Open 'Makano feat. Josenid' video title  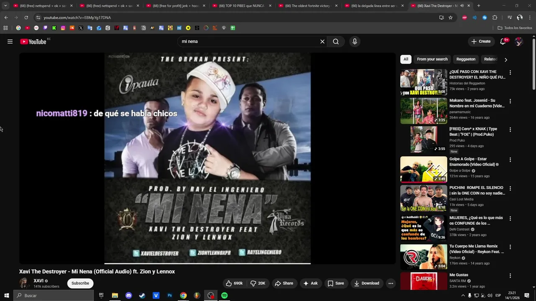(x=477, y=103)
